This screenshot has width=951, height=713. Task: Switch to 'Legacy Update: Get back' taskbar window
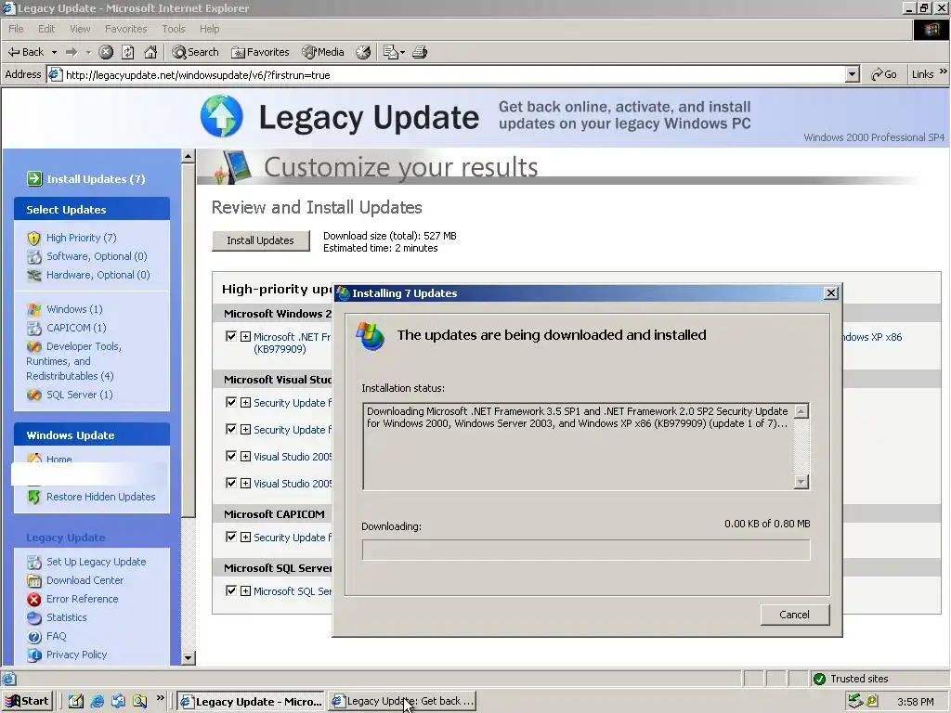tap(401, 702)
